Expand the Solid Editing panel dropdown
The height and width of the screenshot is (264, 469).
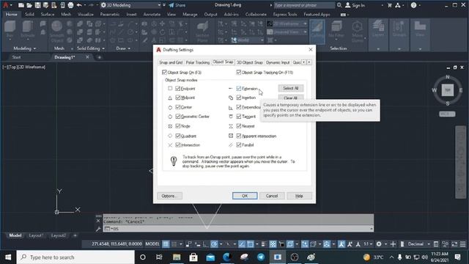tap(91, 48)
